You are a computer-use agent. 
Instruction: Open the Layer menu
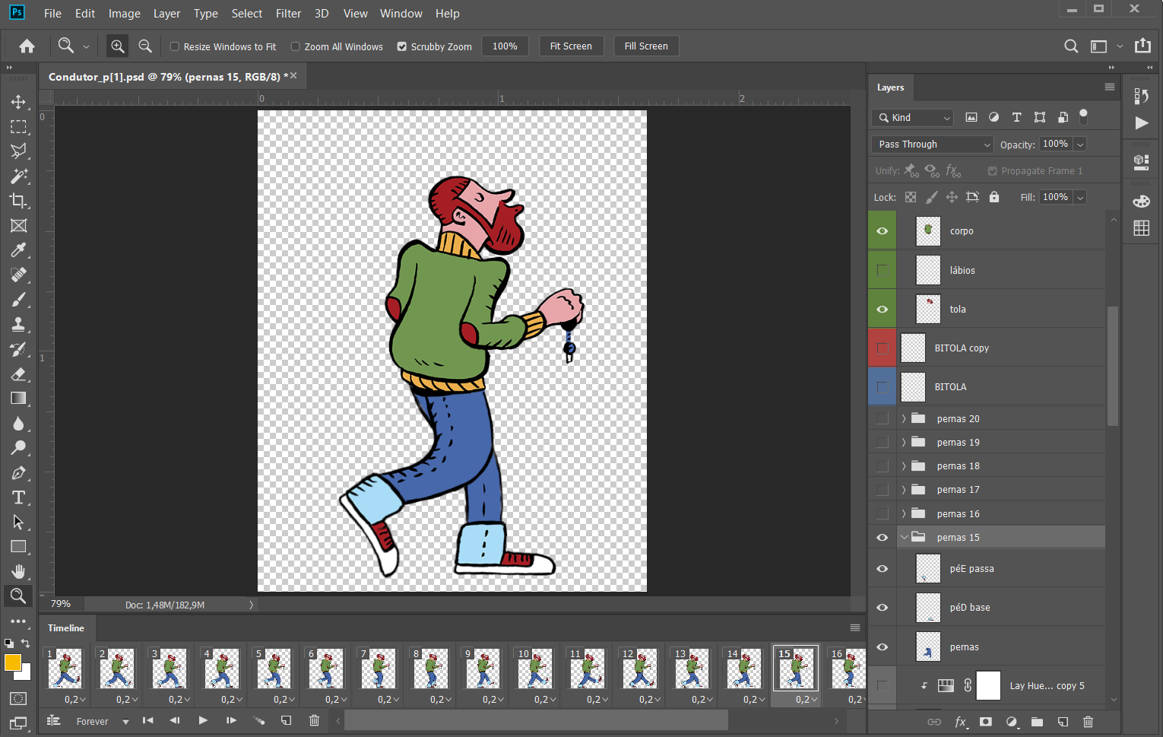tap(166, 14)
